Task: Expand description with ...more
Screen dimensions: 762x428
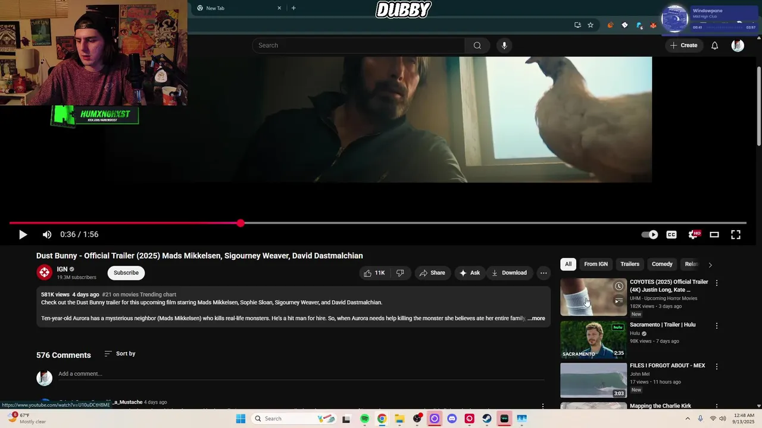Action: click(536, 319)
